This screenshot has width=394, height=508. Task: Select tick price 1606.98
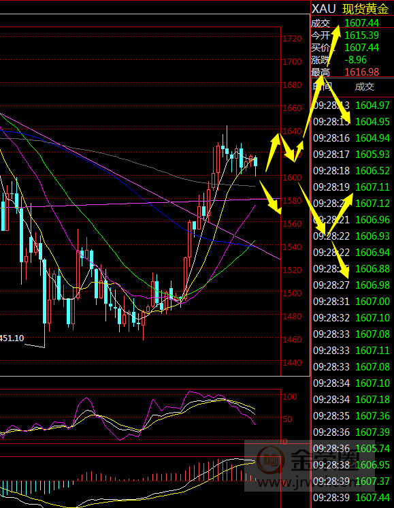[372, 285]
